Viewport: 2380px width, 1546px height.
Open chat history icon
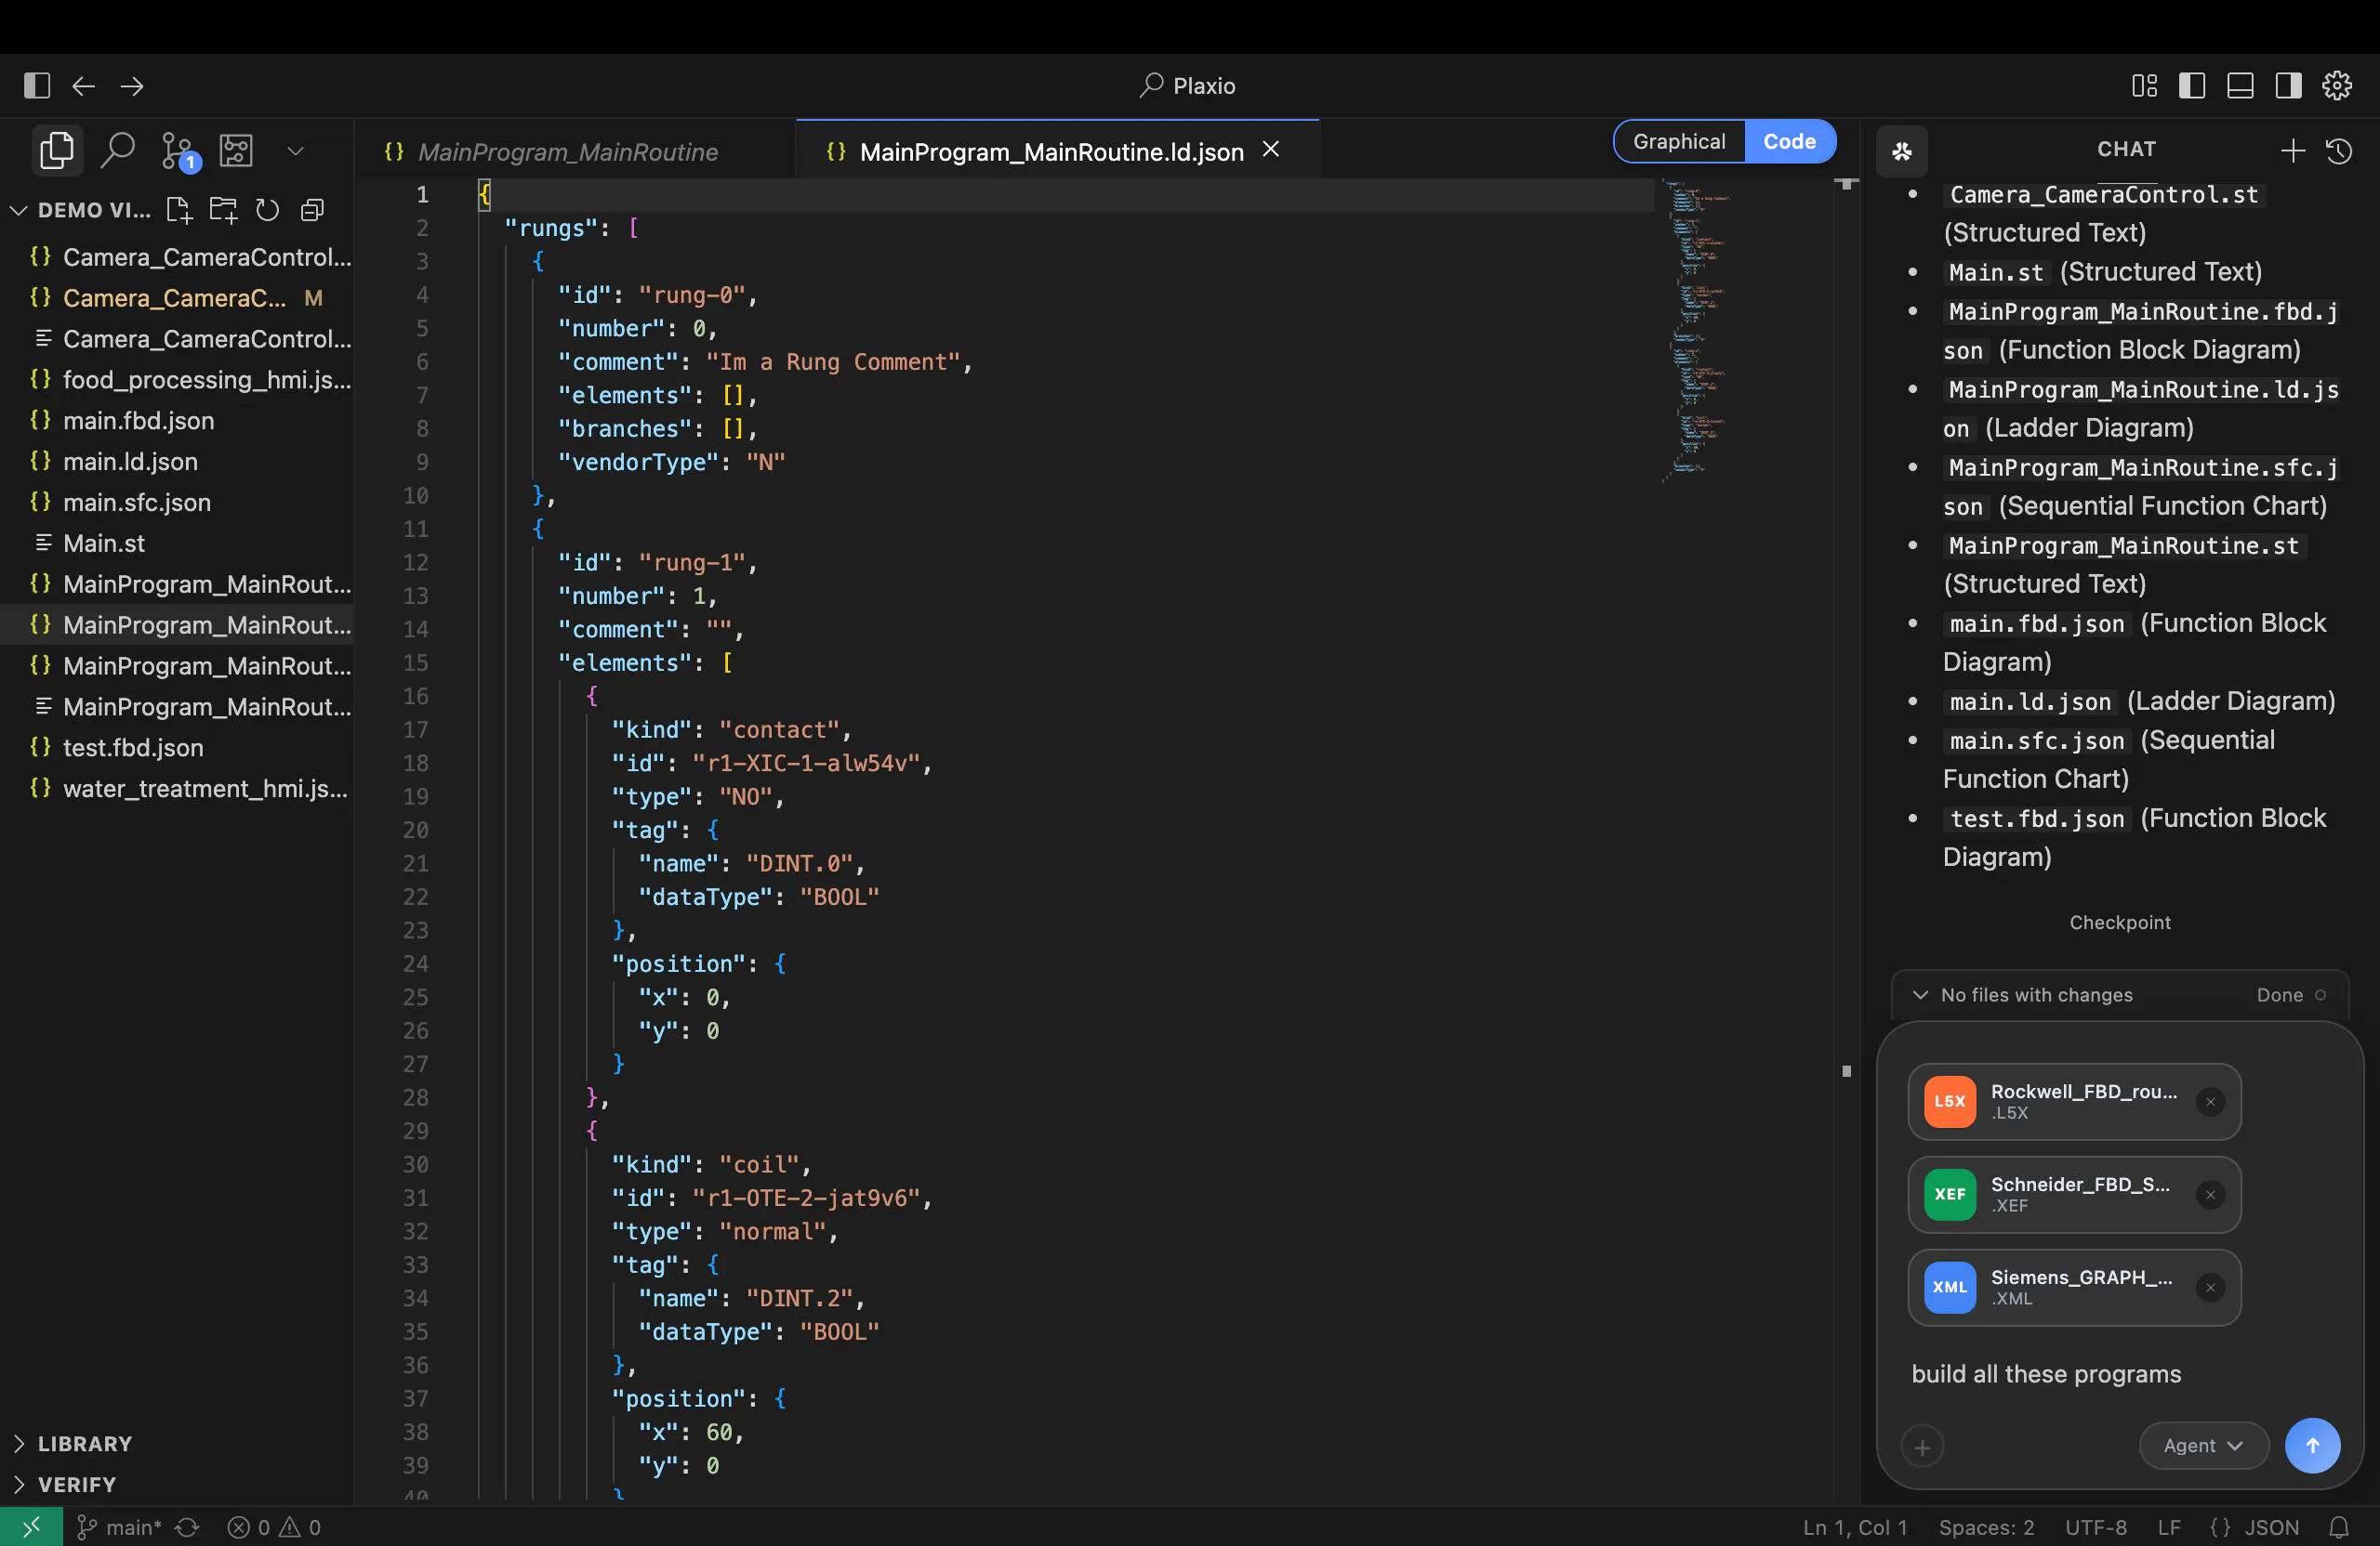(2338, 151)
